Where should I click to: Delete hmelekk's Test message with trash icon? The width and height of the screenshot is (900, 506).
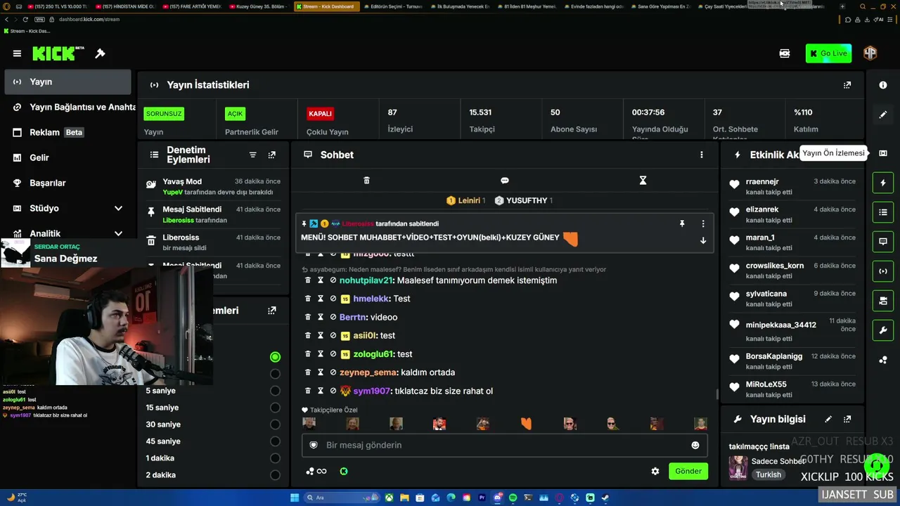coord(308,299)
